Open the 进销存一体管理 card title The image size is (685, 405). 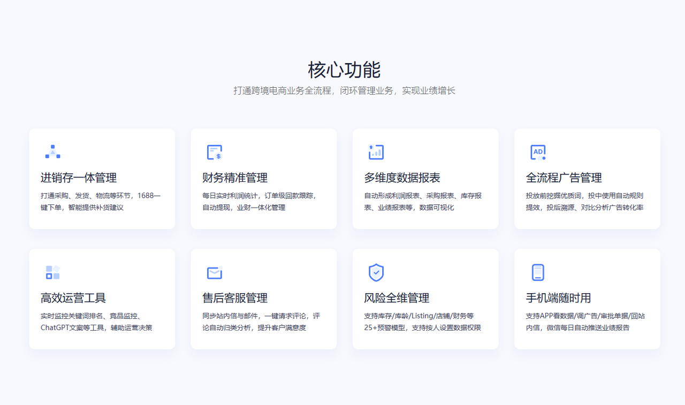pyautogui.click(x=79, y=178)
